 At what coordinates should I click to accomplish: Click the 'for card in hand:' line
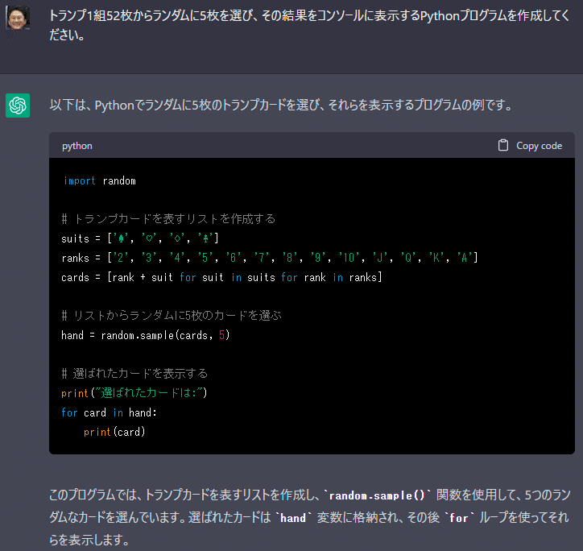109,412
